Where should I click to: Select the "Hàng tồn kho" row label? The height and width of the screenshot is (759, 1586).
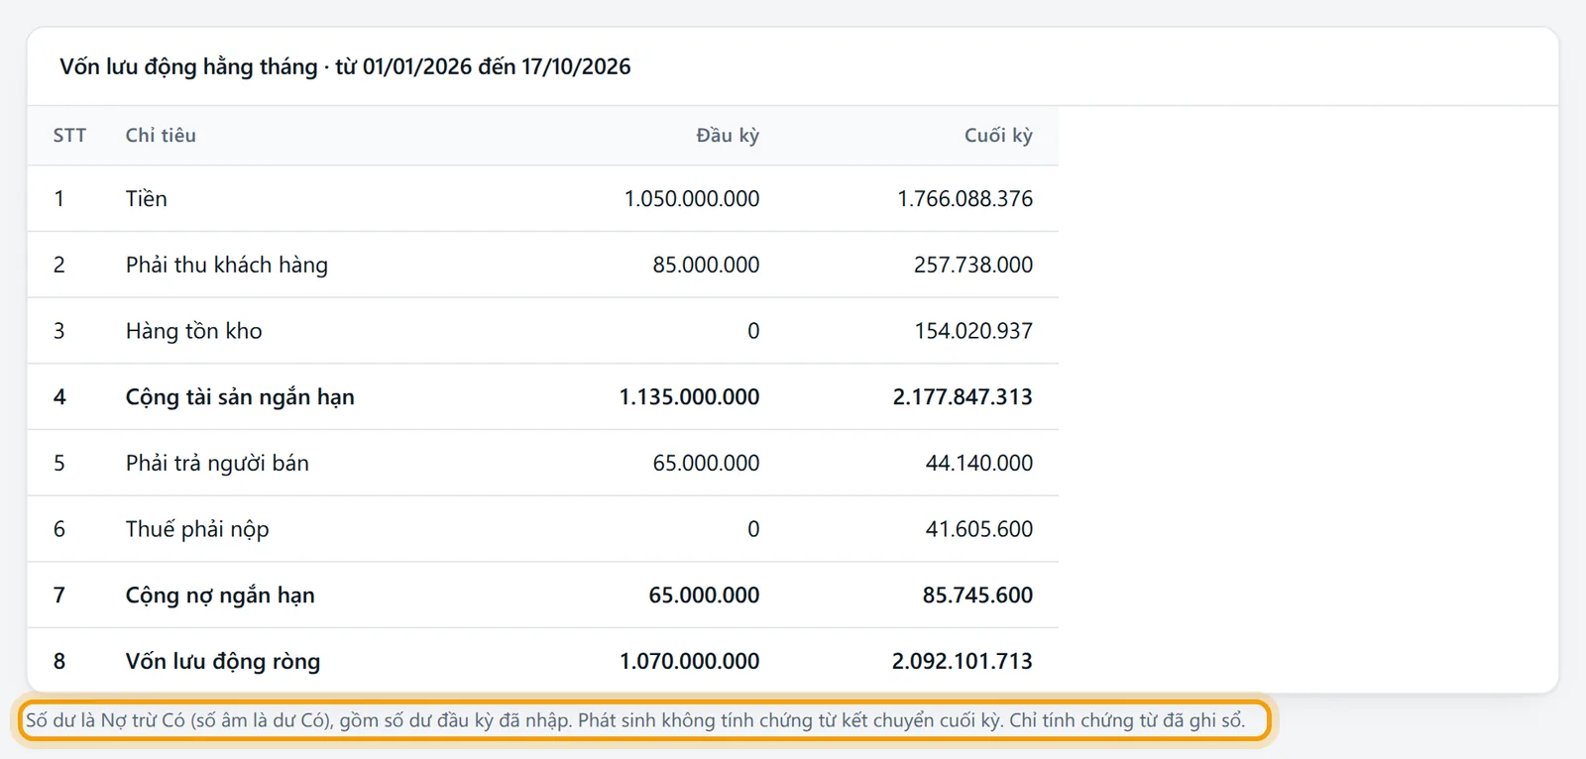click(193, 331)
